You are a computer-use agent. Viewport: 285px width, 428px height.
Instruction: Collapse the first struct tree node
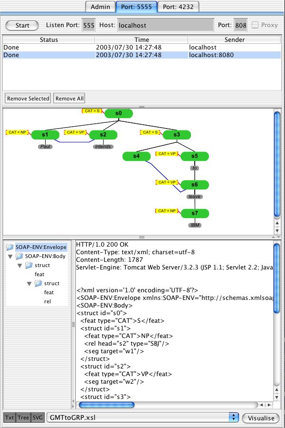point(20,265)
